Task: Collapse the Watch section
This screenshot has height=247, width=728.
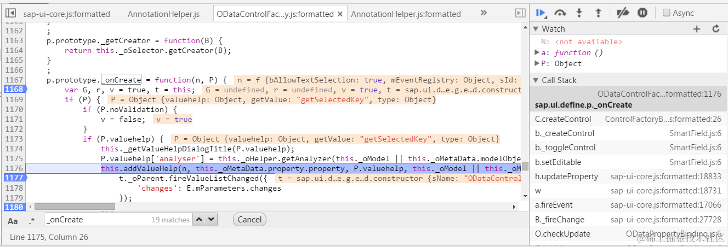Action: coord(536,29)
